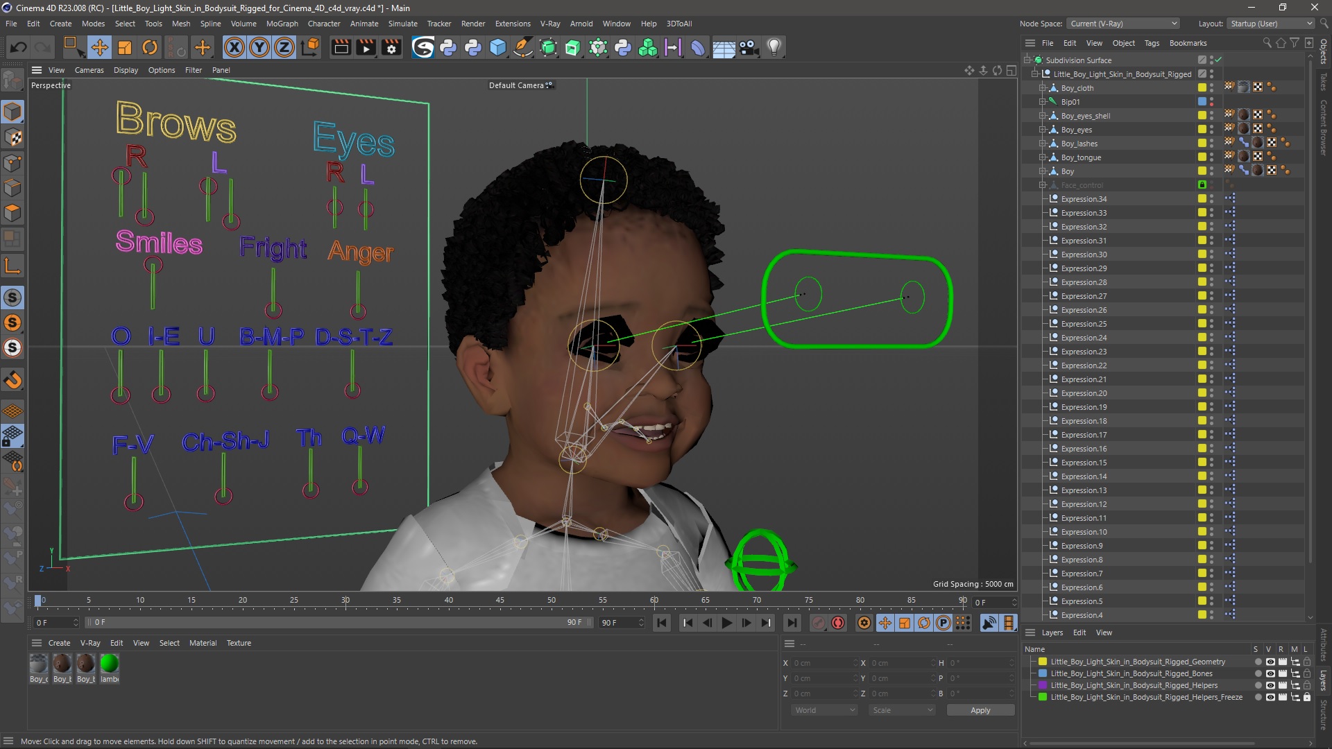Image resolution: width=1332 pixels, height=749 pixels.
Task: Collapse the Subdivision Surface tree node
Action: point(1028,60)
